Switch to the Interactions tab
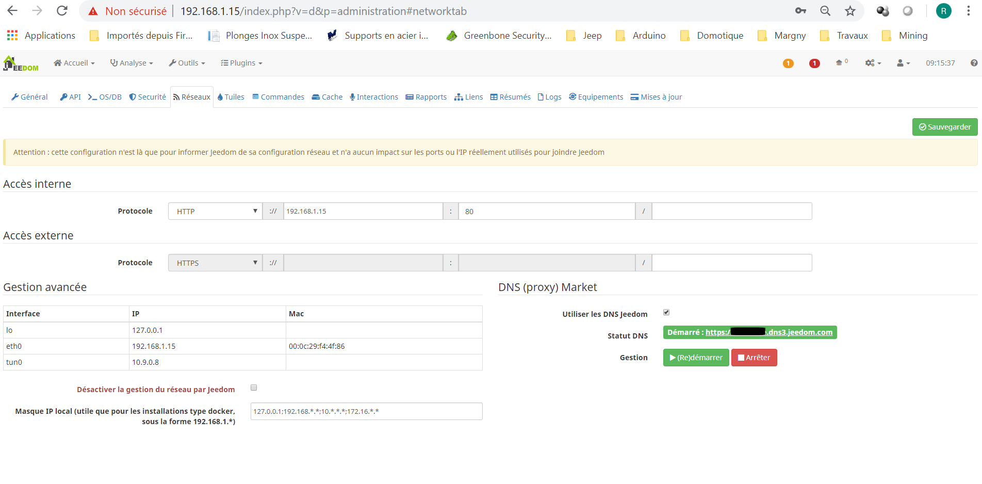Image resolution: width=982 pixels, height=484 pixels. [374, 97]
